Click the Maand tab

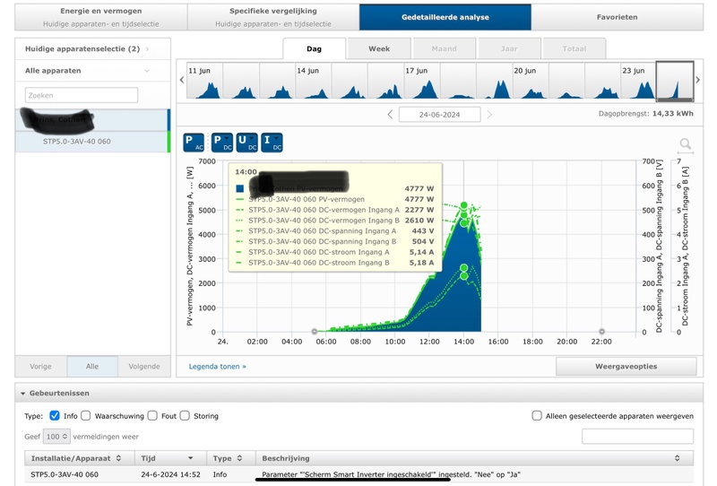pos(444,48)
